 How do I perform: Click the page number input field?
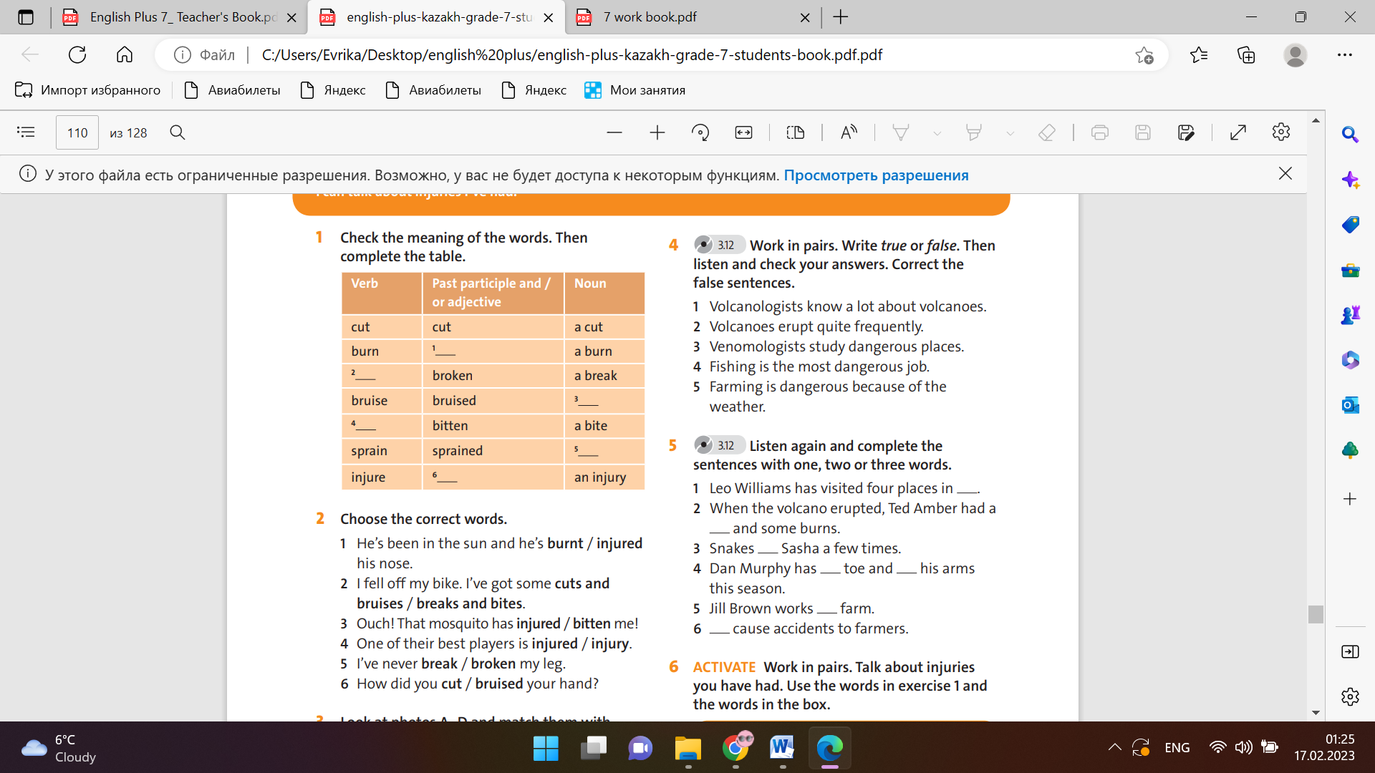tap(77, 132)
